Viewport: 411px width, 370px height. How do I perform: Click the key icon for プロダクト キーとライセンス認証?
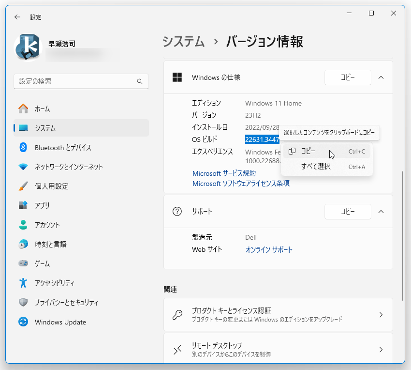point(177,315)
